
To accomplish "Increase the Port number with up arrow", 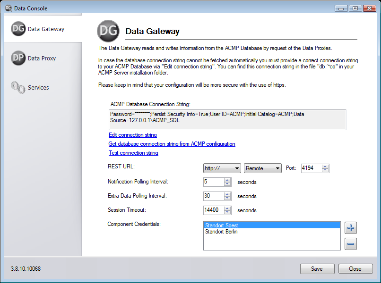I will 325,166.
